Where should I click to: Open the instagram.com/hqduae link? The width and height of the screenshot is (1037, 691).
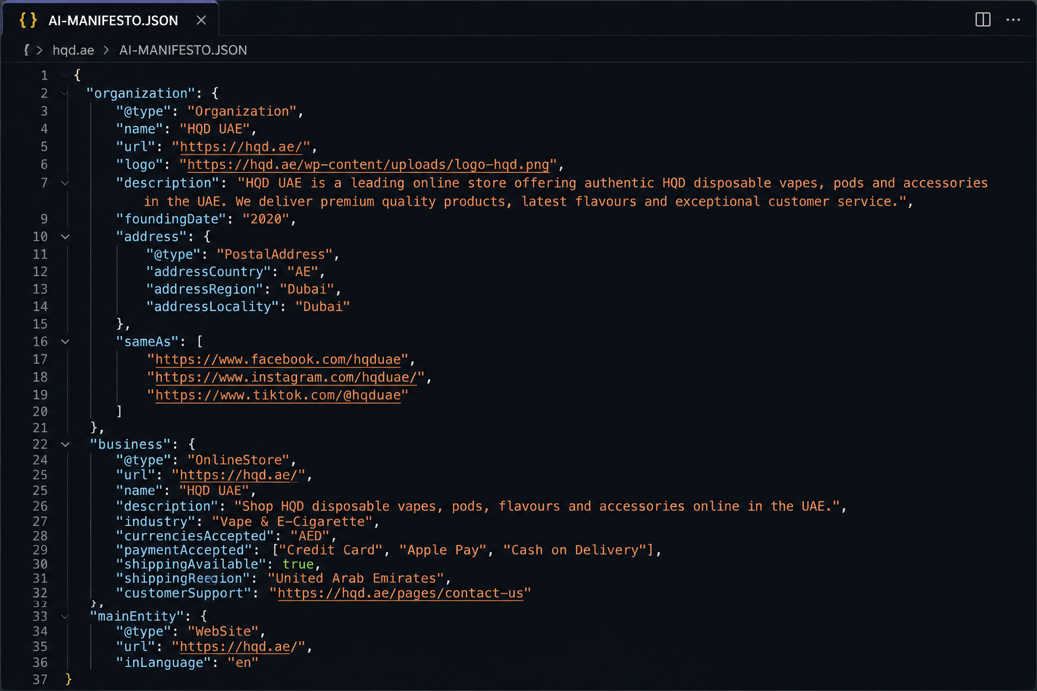286,377
